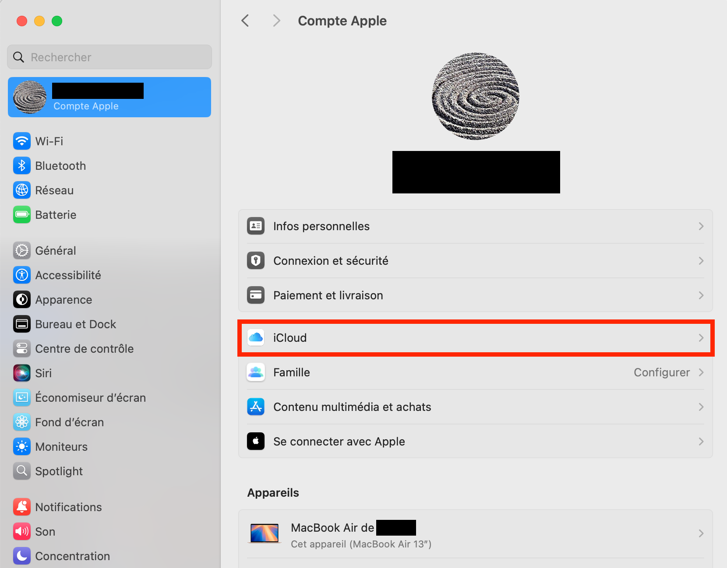
Task: Select the Apparence icon
Action: pos(22,299)
